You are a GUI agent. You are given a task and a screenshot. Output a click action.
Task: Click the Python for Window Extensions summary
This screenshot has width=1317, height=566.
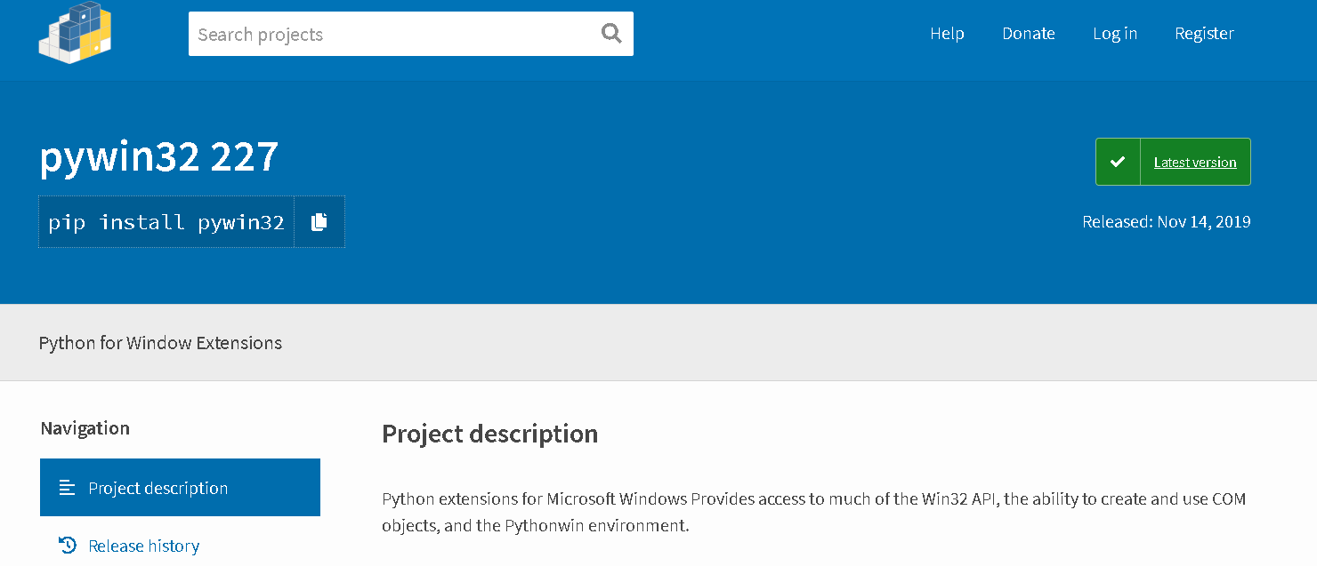160,343
